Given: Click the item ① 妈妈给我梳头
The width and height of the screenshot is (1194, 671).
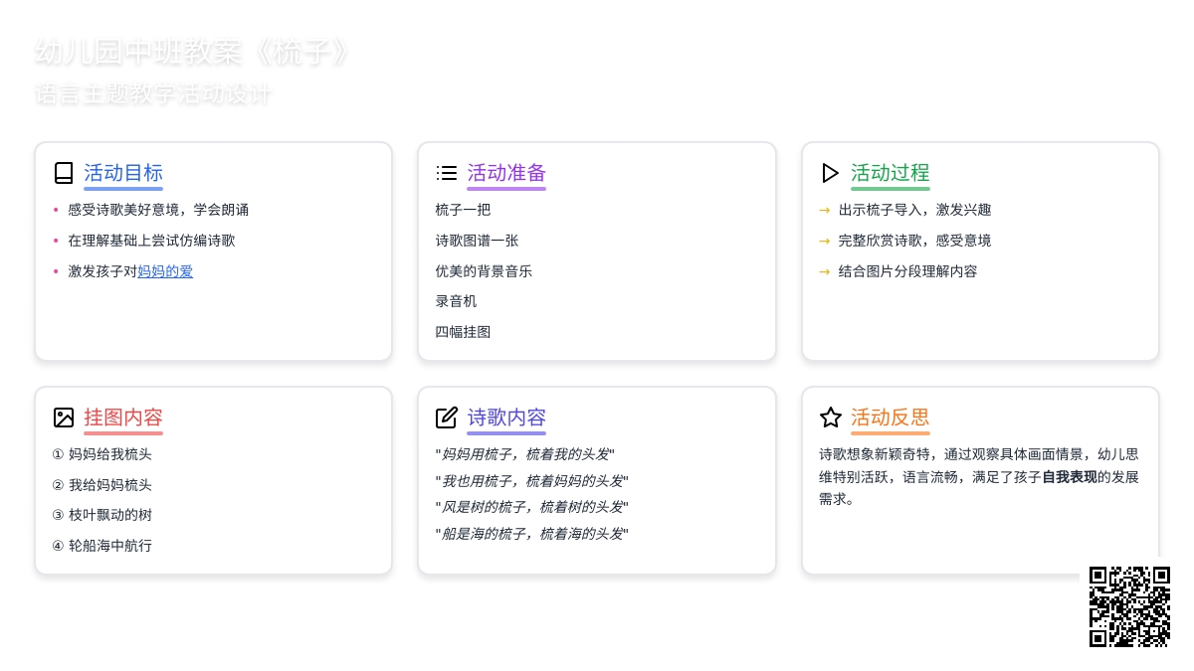Looking at the screenshot, I should click(x=101, y=454).
